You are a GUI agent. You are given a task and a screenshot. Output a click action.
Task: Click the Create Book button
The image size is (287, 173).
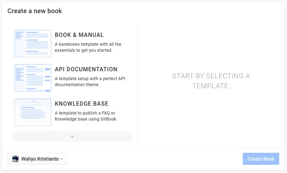pyautogui.click(x=261, y=159)
